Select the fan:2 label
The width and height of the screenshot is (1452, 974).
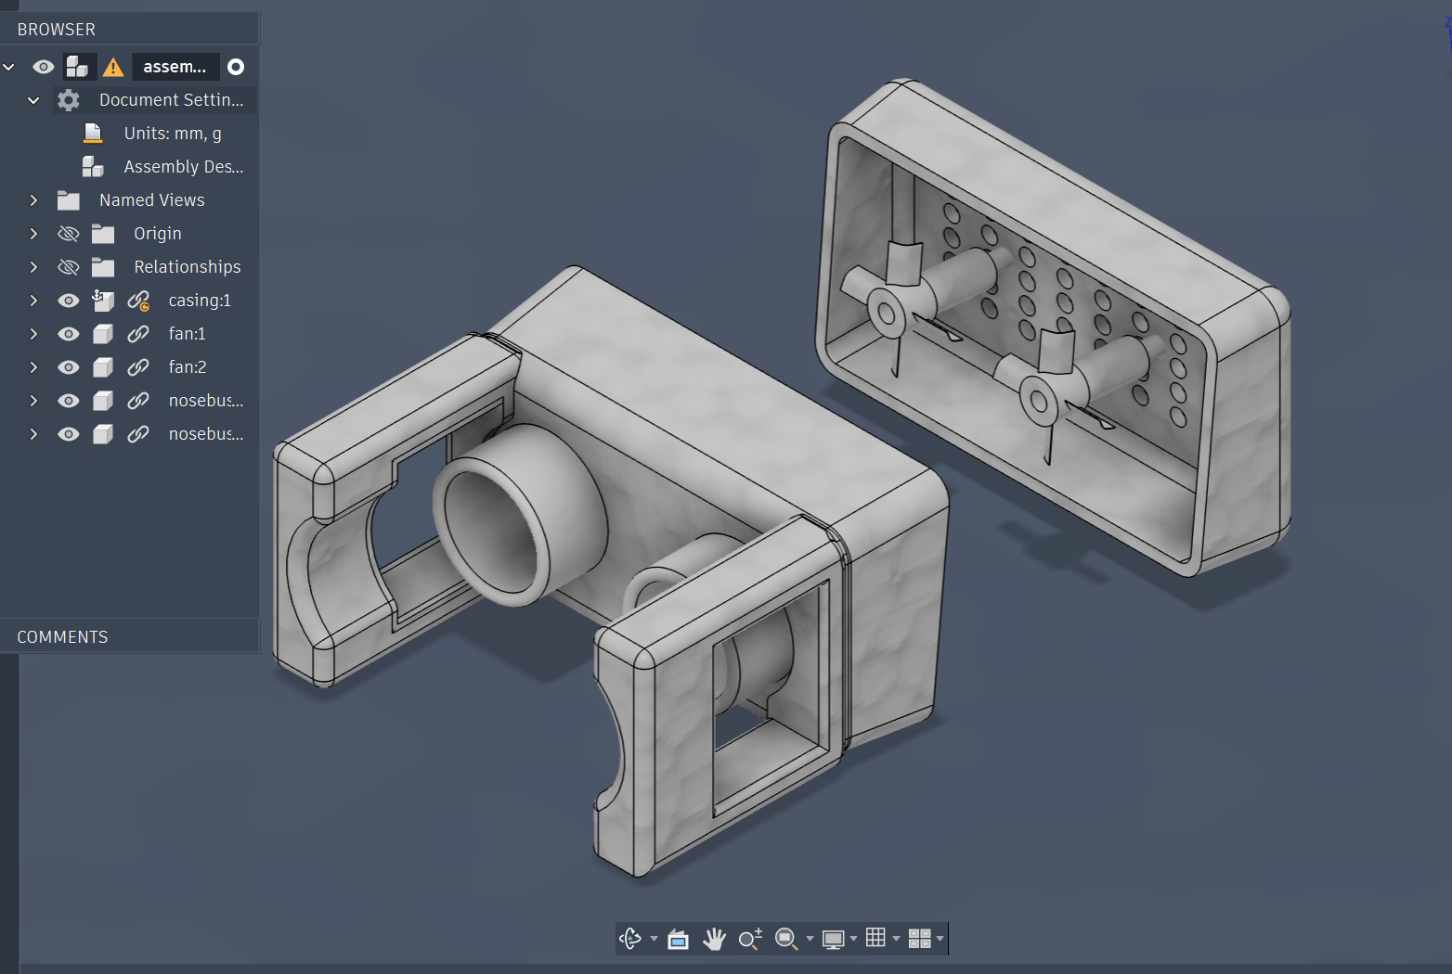click(188, 367)
